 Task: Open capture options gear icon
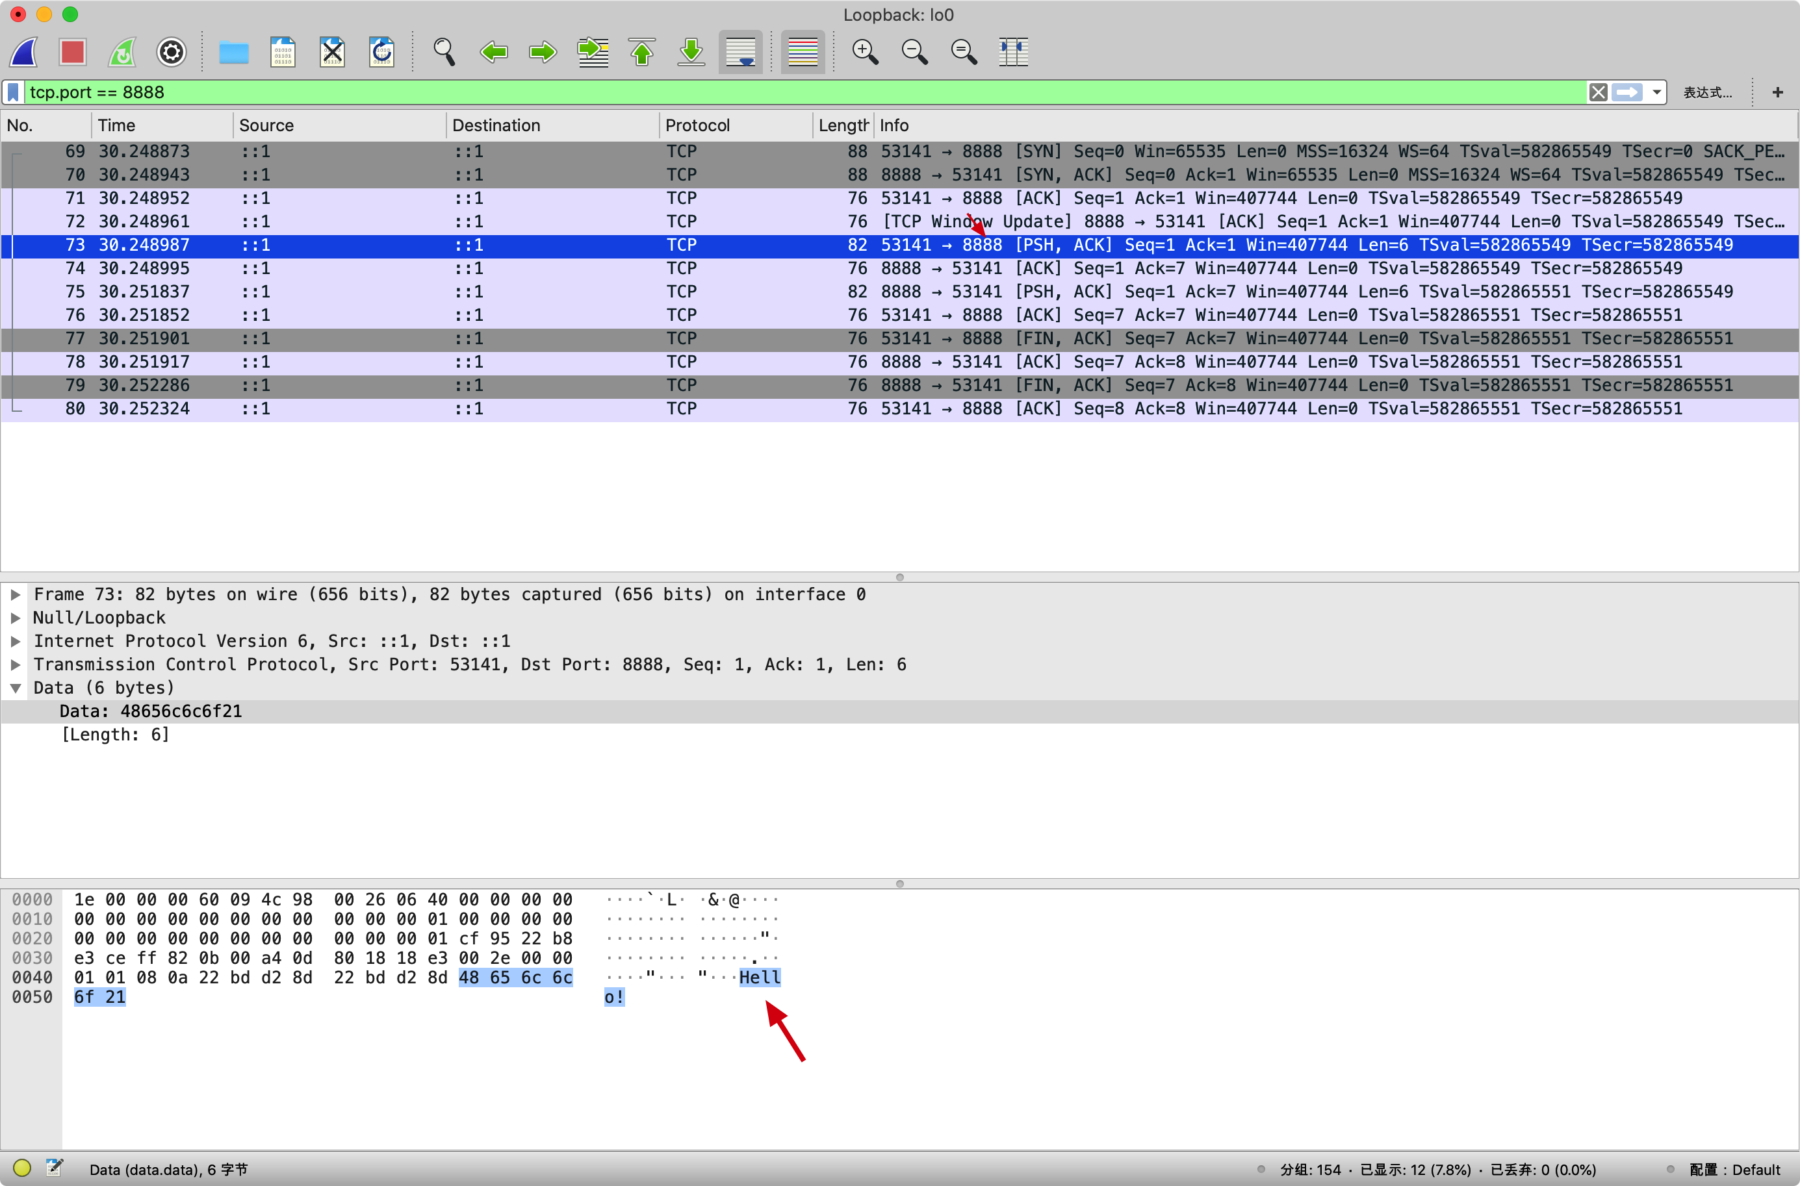172,52
